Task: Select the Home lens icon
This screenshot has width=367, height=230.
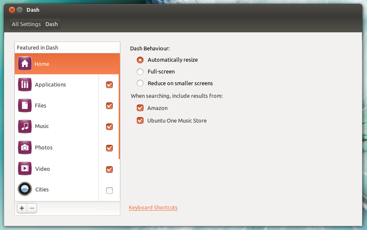Action: (25, 64)
